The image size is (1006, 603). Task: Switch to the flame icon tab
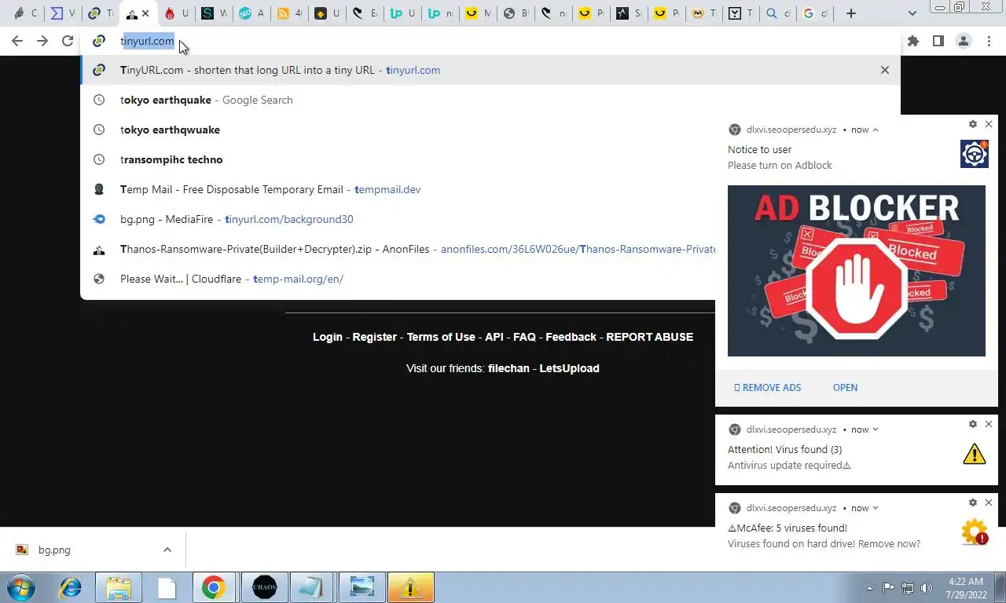click(x=170, y=13)
